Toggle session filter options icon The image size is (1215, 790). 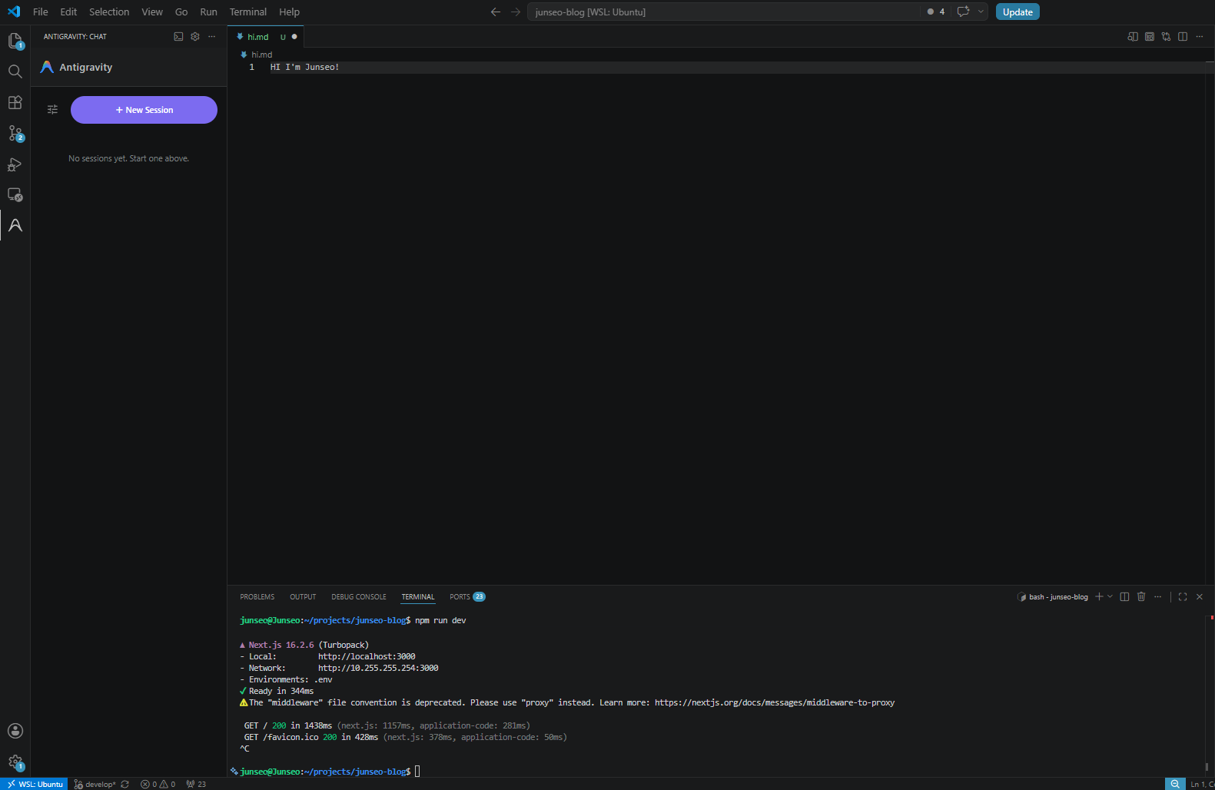52,110
